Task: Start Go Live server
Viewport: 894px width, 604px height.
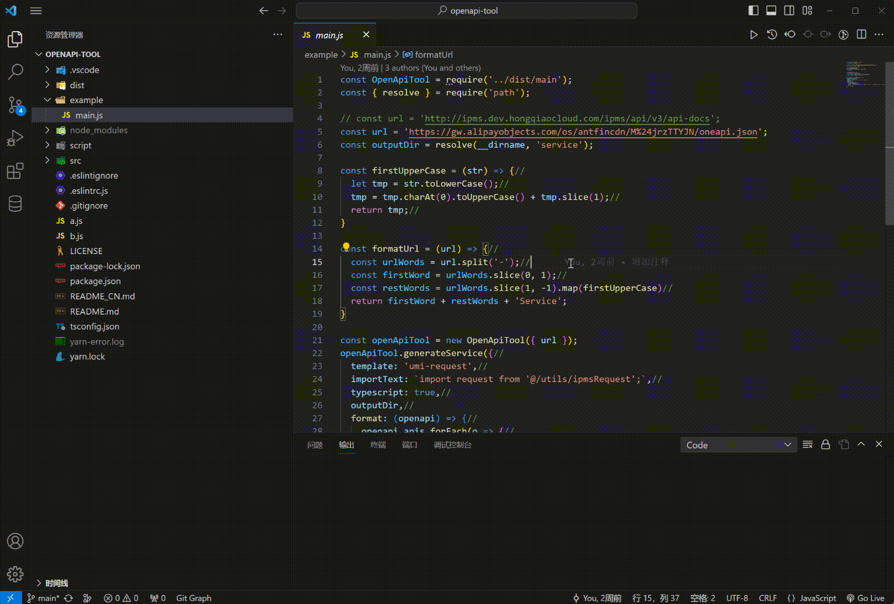Action: pos(865,598)
